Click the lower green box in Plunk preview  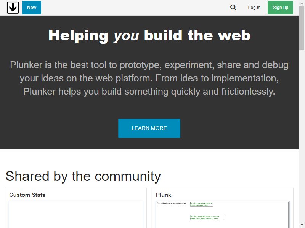click(x=207, y=217)
